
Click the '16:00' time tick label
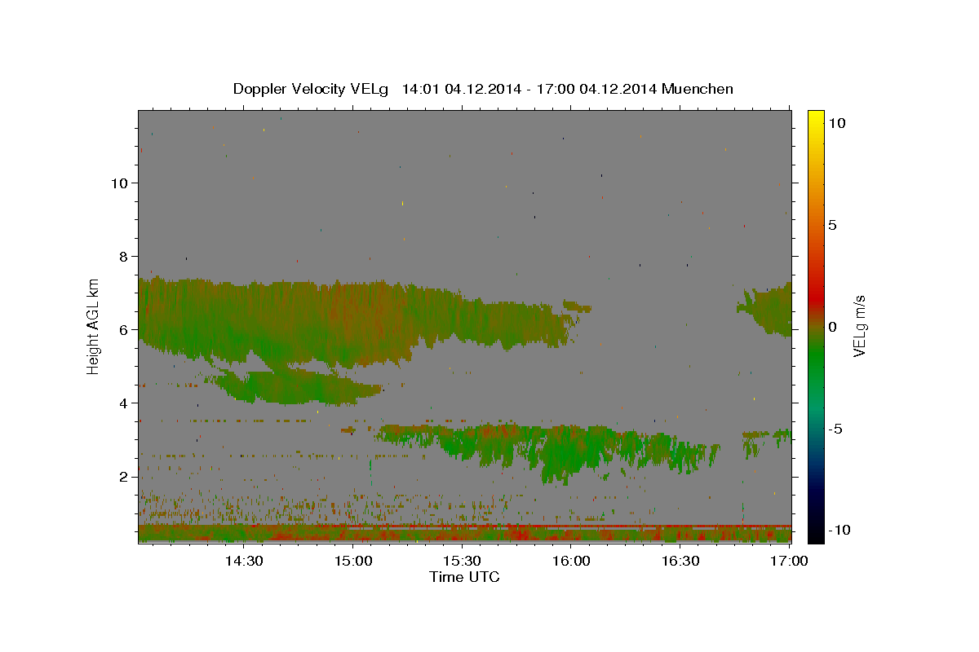pyautogui.click(x=571, y=561)
